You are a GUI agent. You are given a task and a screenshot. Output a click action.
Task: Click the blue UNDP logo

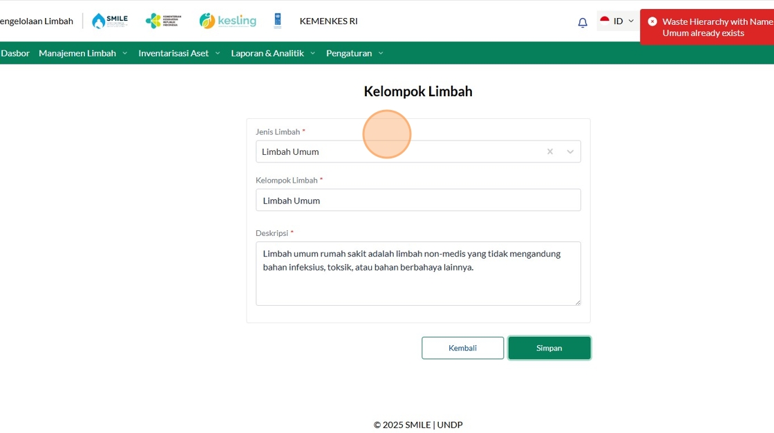click(x=278, y=21)
